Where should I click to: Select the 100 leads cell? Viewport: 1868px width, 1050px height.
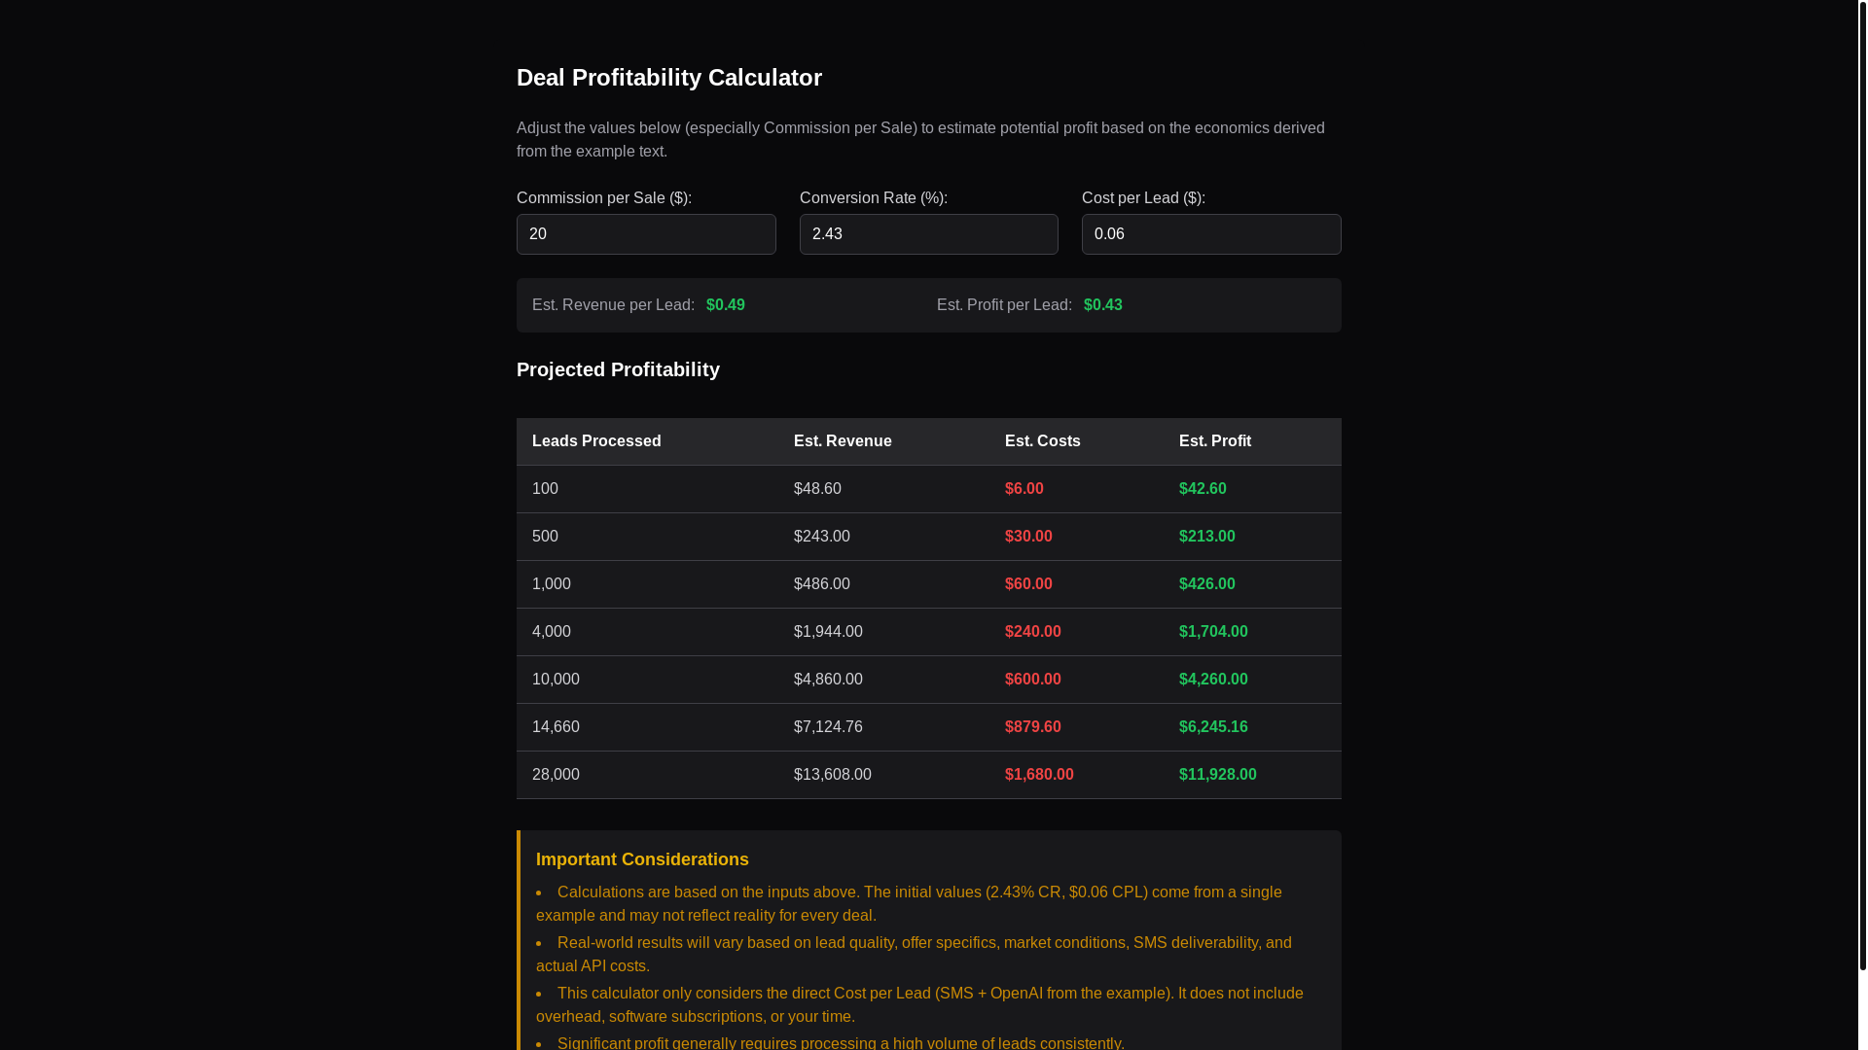(647, 489)
